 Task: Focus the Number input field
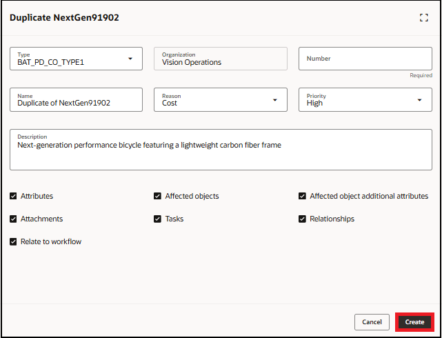pos(365,59)
